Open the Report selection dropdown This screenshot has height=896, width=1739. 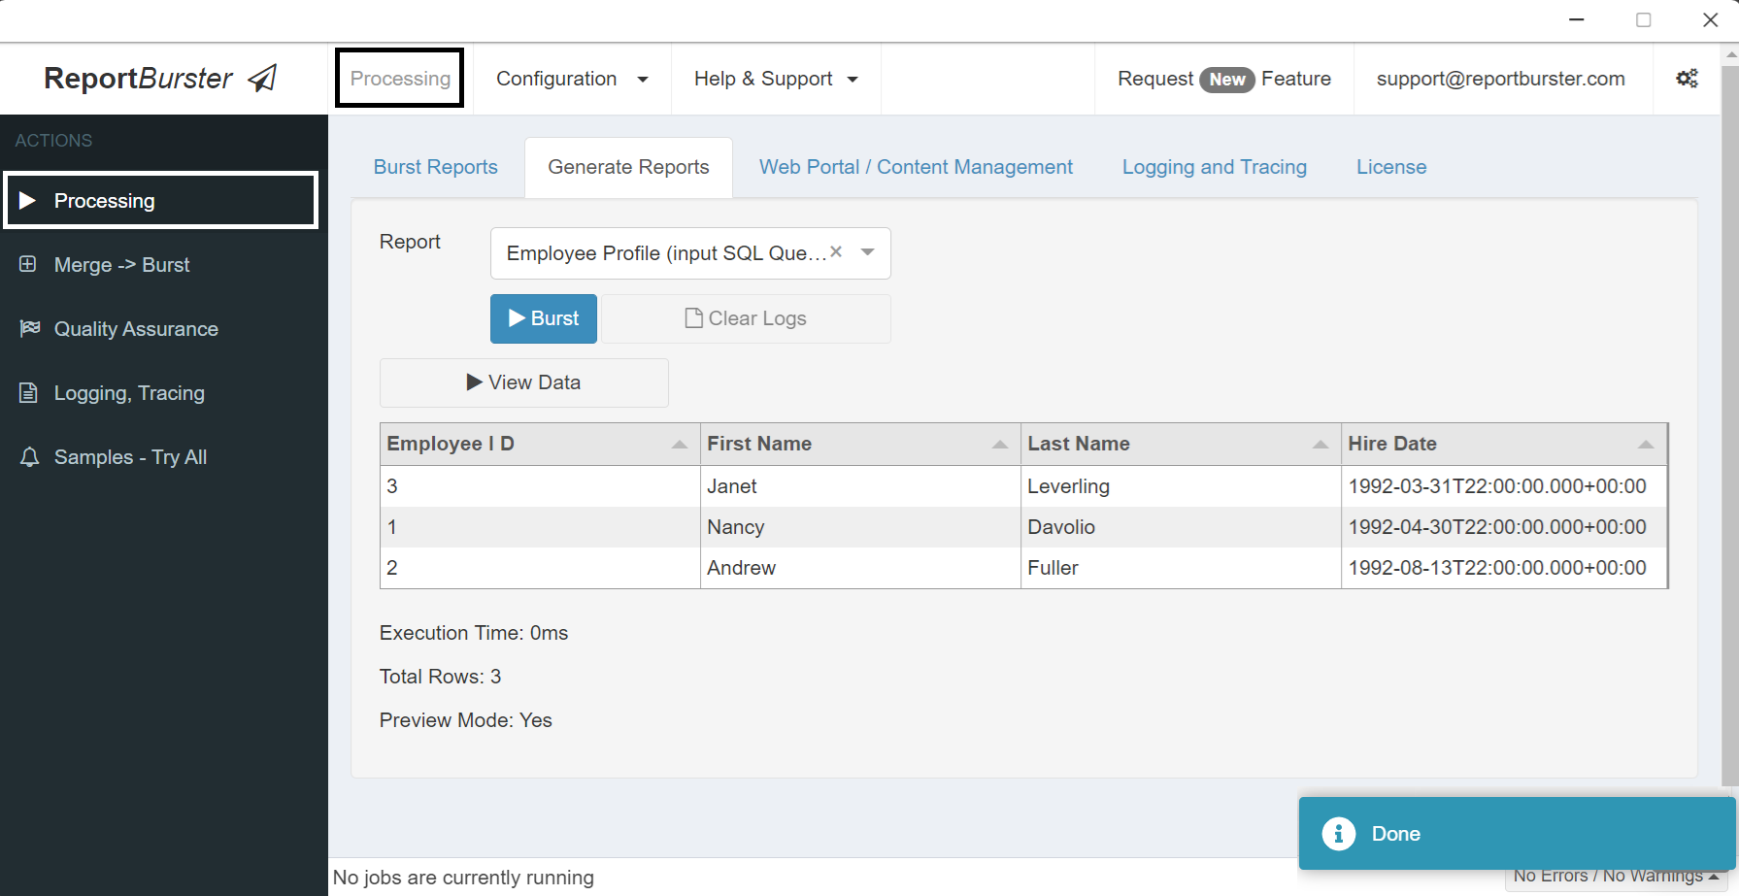pyautogui.click(x=866, y=252)
